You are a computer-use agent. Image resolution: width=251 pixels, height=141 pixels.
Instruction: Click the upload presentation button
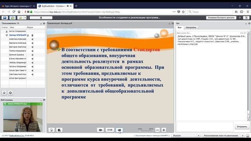click(51, 130)
